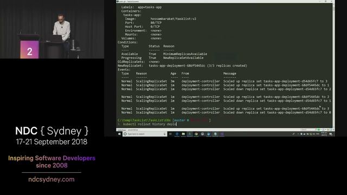Image resolution: width=347 pixels, height=195 pixels.
Task: Click the kubectl rollout history command line
Action: pos(150,124)
